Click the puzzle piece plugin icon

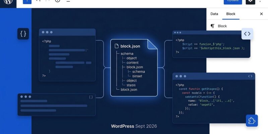[x=252, y=121]
